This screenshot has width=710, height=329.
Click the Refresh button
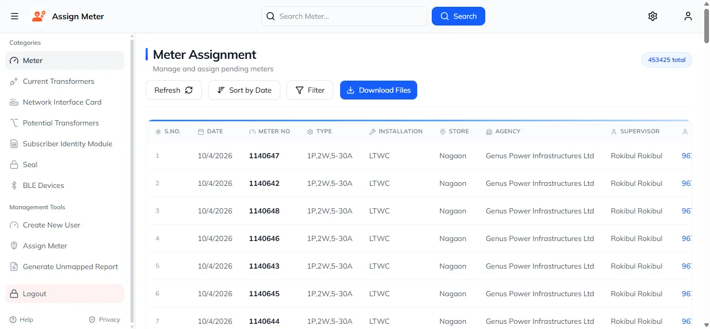174,90
